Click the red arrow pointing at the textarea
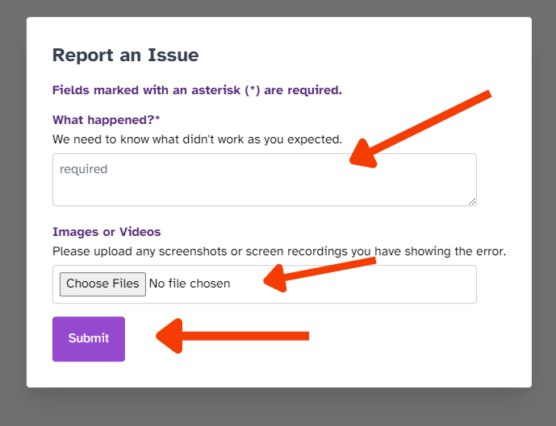 (x=420, y=129)
